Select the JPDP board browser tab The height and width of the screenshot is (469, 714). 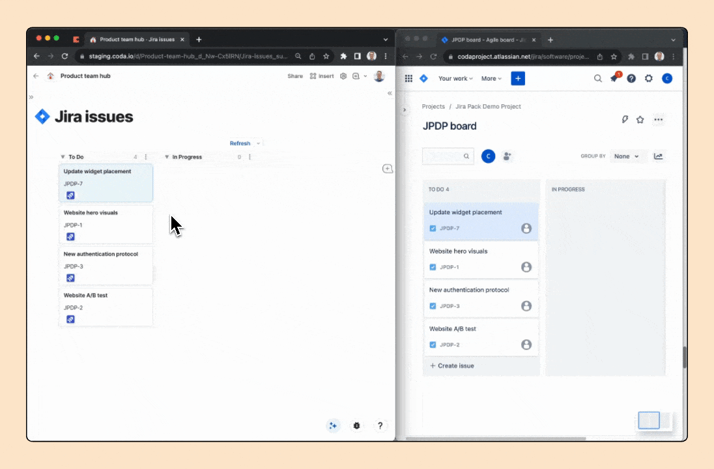[489, 40]
